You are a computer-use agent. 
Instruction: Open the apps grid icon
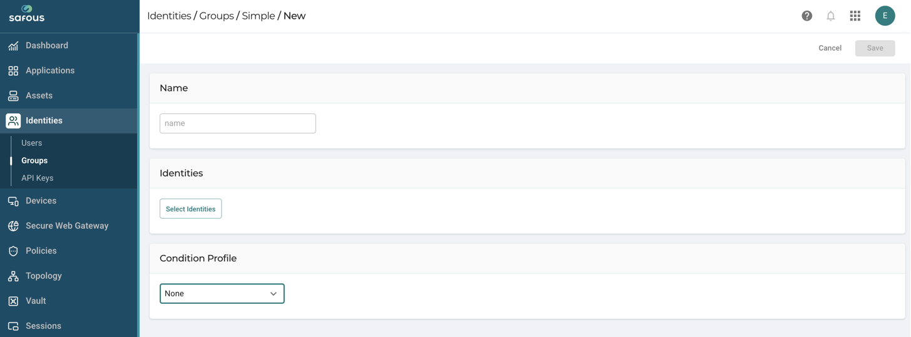click(855, 16)
